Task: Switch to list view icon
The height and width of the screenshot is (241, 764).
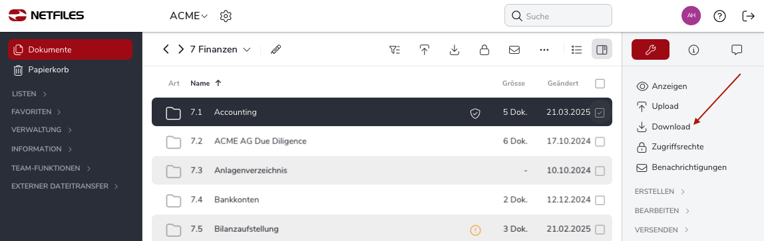Action: point(576,50)
